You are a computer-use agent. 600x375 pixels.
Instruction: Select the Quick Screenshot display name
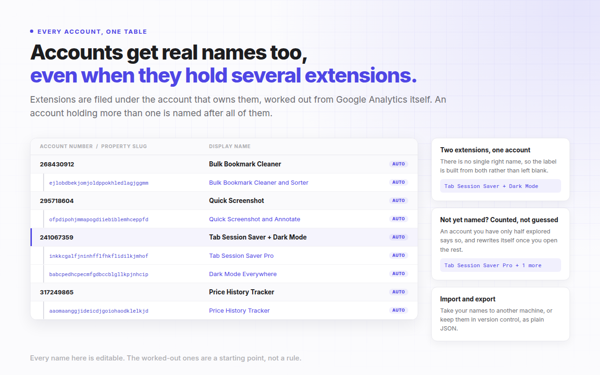point(237,201)
